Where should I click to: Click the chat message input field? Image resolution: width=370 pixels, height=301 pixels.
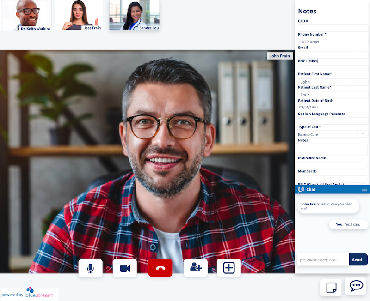tap(322, 260)
